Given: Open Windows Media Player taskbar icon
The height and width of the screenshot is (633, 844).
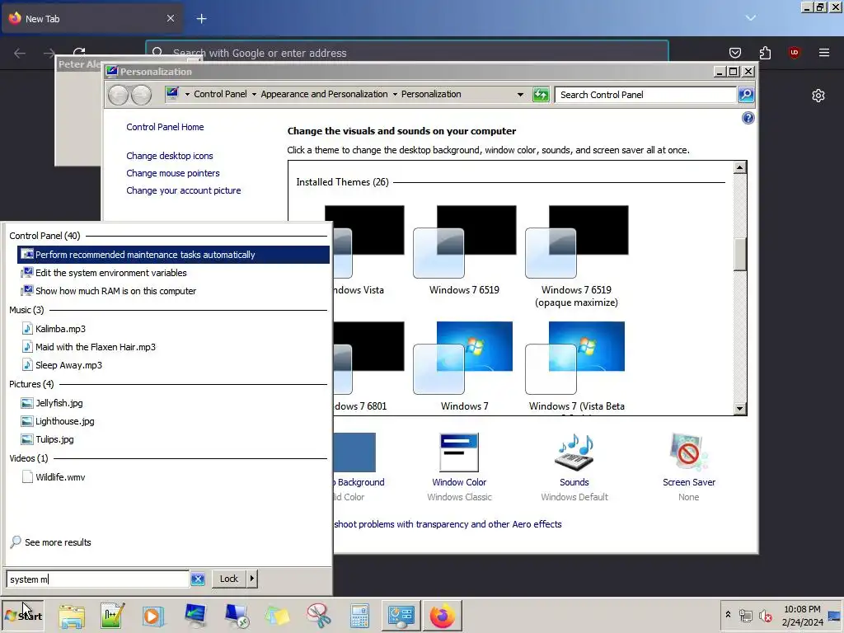Looking at the screenshot, I should (x=152, y=616).
